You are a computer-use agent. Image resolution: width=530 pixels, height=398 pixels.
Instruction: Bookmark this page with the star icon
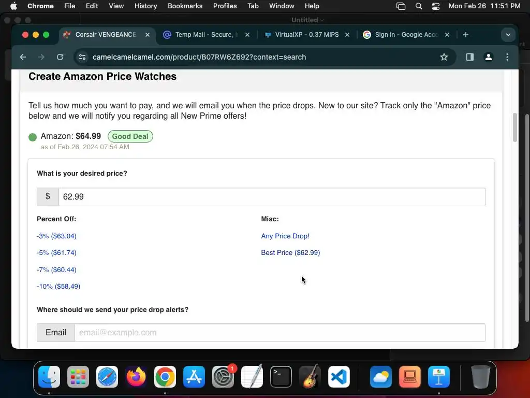[444, 57]
